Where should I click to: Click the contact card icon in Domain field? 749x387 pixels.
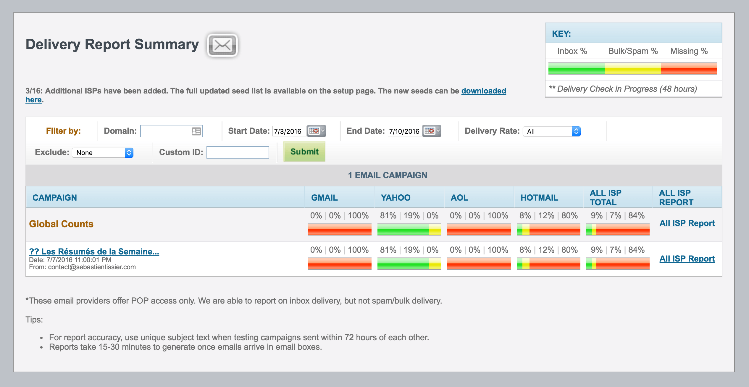coord(196,131)
